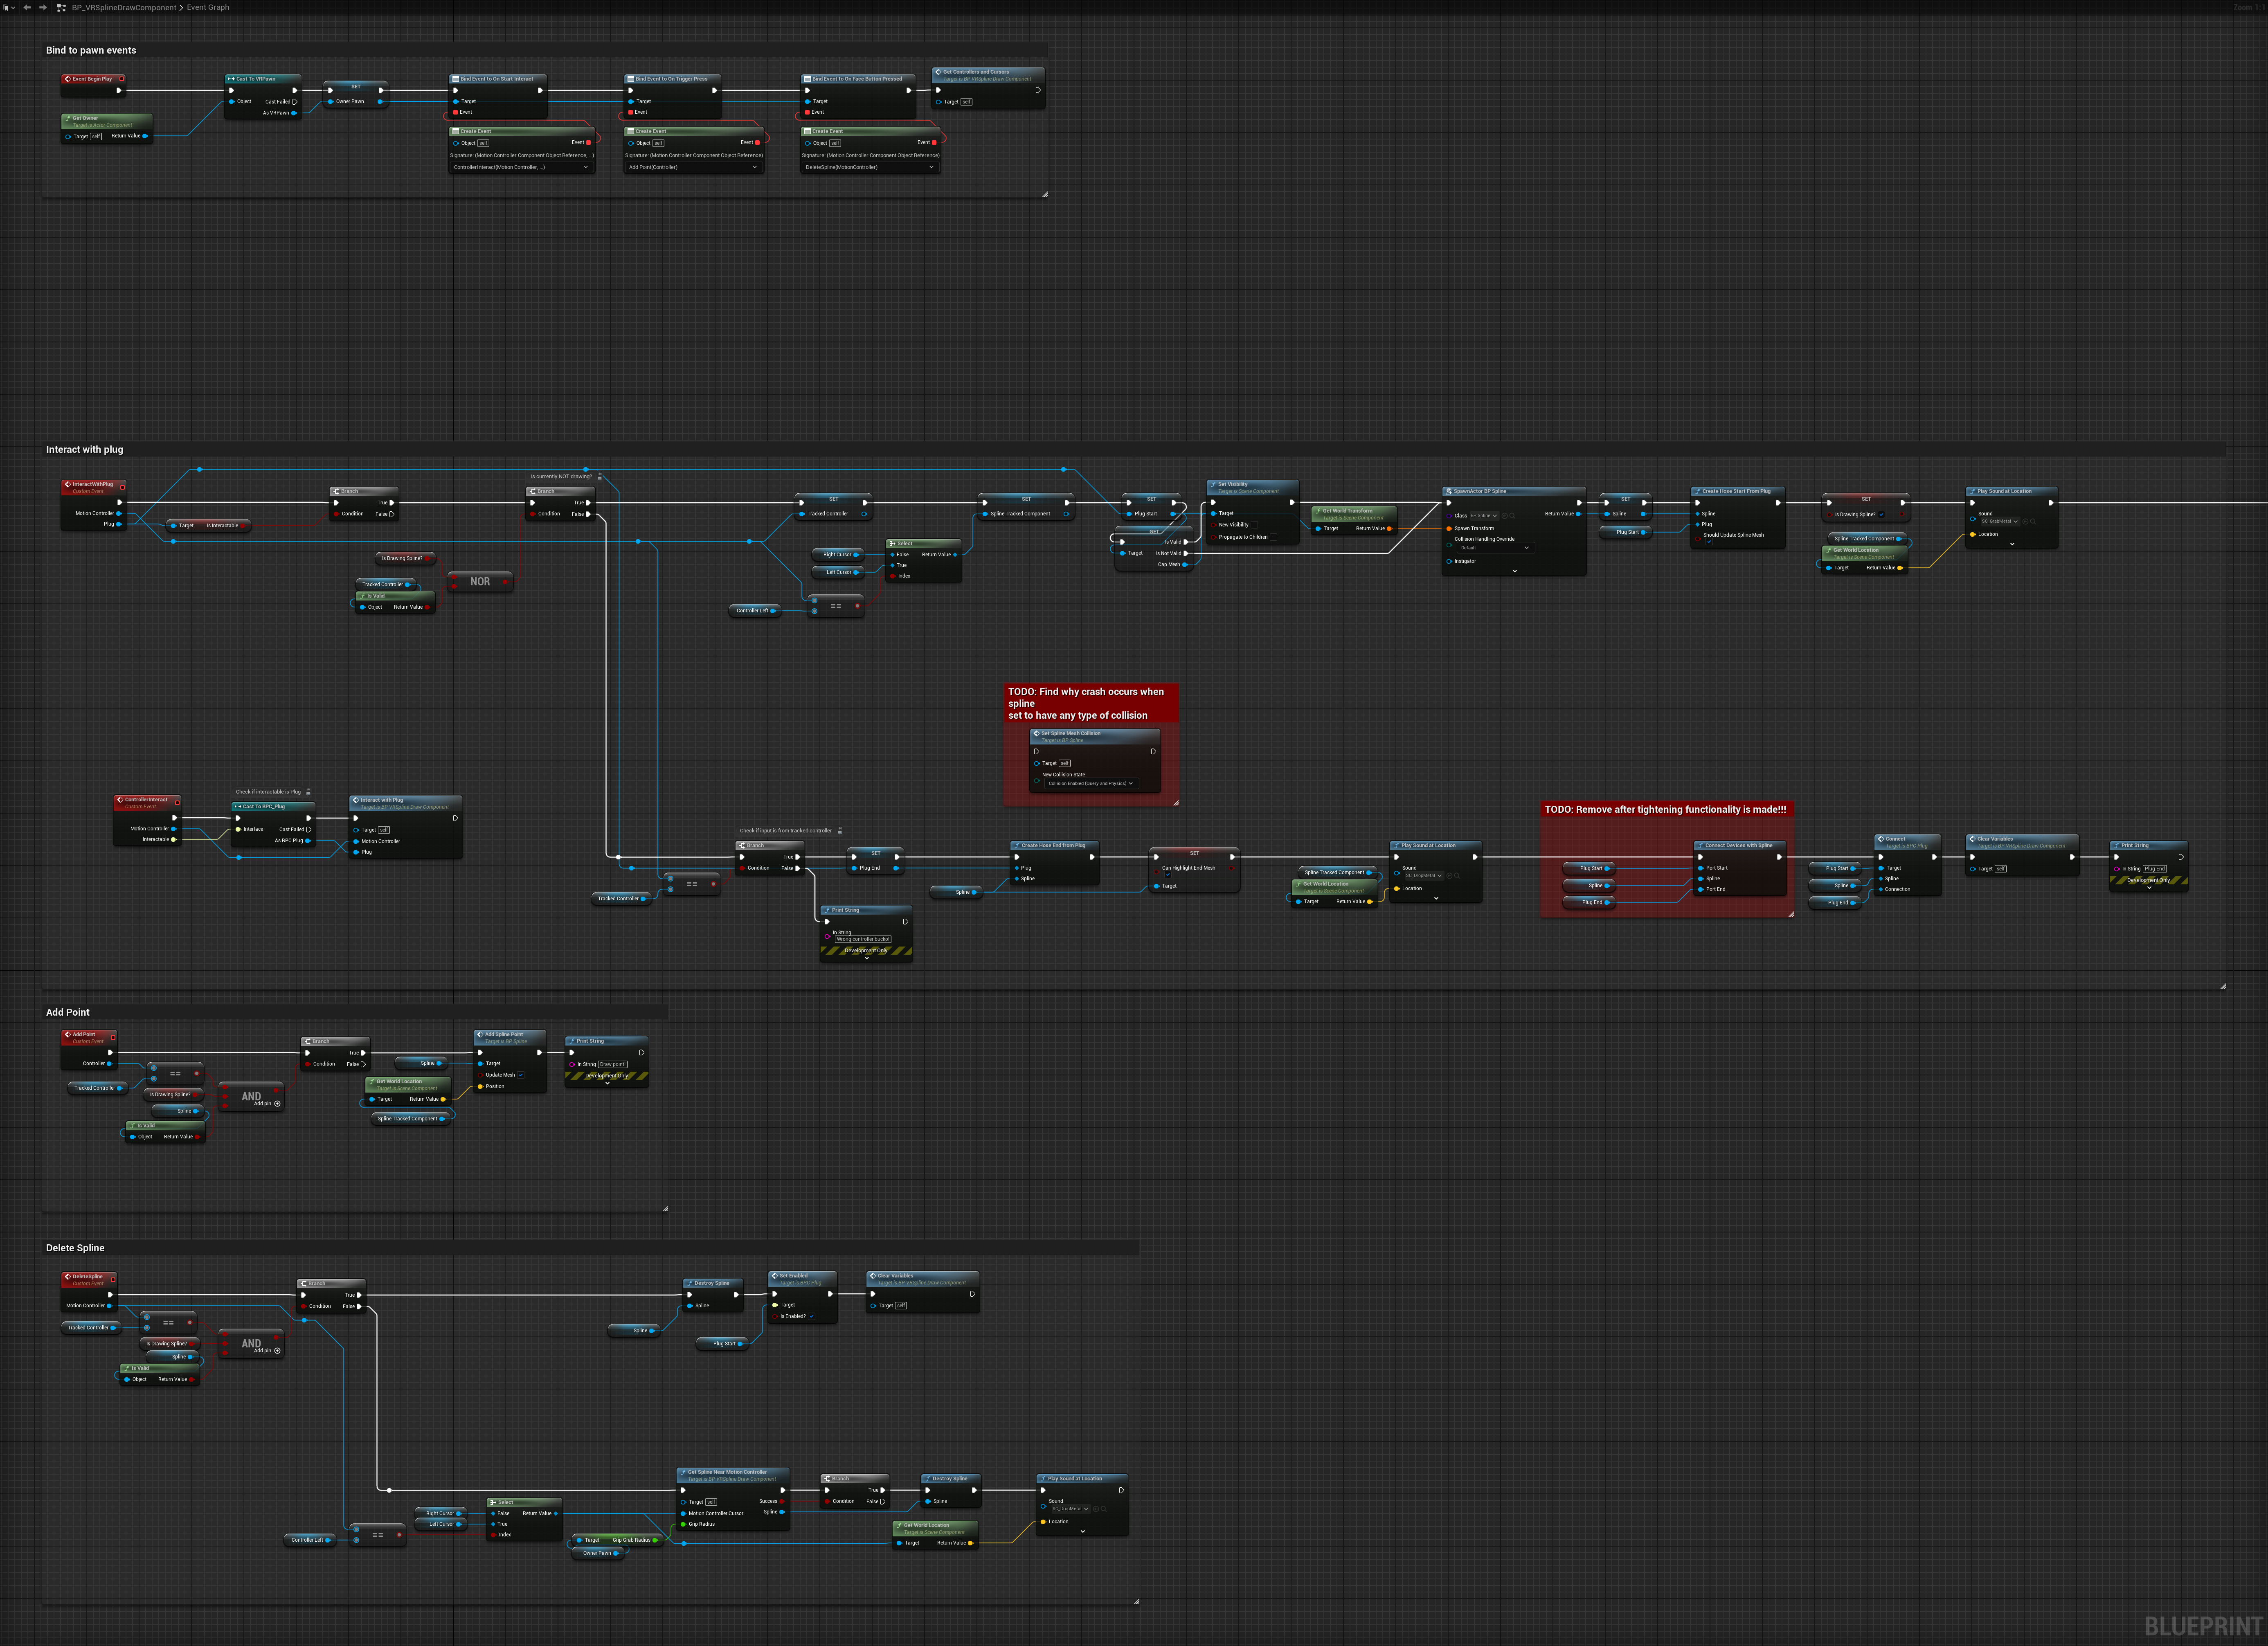Click the 'Wrong controller button' In String field

click(864, 940)
